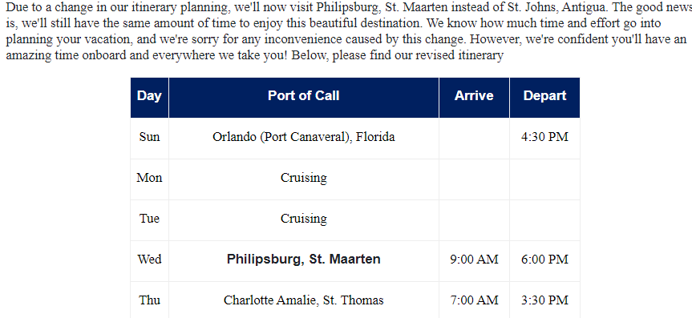Click the 3:30 PM departure time
The height and width of the screenshot is (318, 692).
[544, 300]
